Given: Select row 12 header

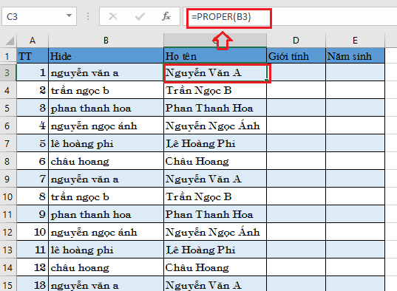Looking at the screenshot, I should click(7, 233).
